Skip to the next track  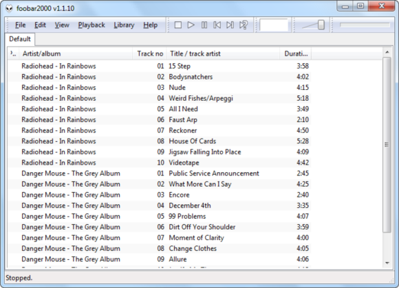(230, 25)
